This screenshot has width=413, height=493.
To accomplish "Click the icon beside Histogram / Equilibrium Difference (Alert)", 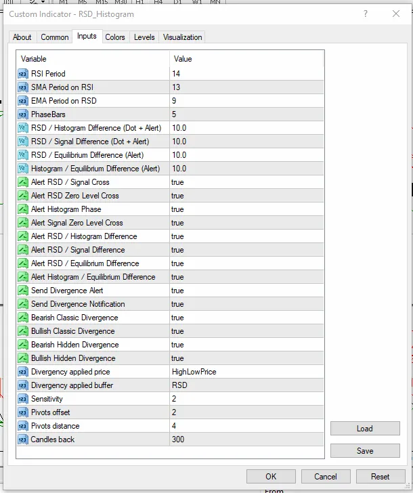I will (23, 169).
